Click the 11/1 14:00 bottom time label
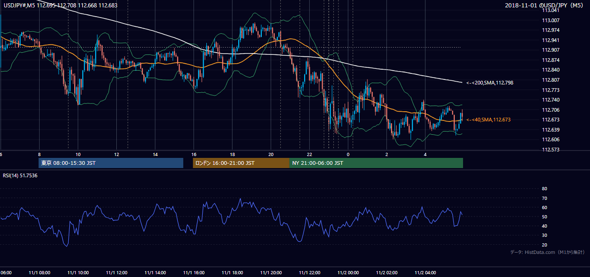This screenshot has height=277, width=590. tap(155, 273)
